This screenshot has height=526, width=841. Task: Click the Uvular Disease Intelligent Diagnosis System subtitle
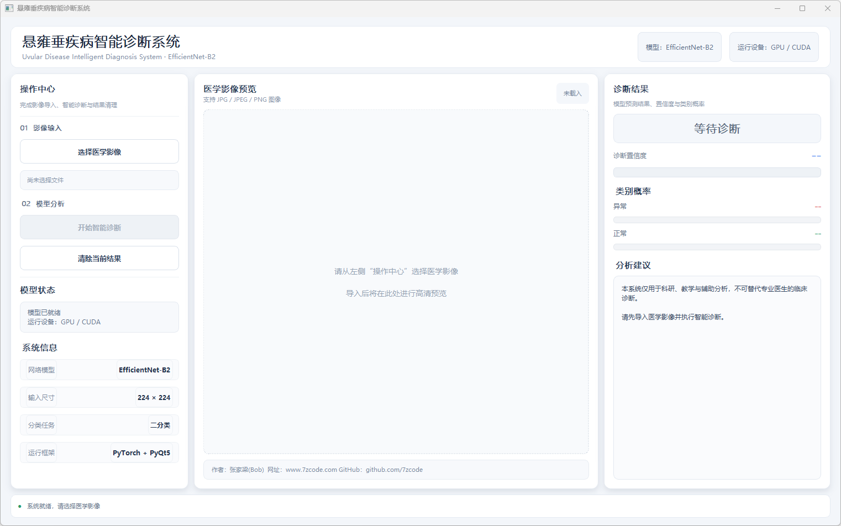[119, 57]
